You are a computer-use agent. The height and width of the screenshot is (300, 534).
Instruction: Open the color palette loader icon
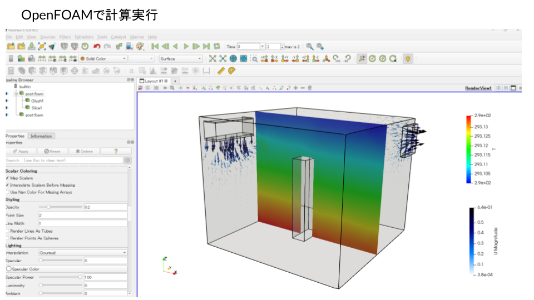(x=140, y=46)
